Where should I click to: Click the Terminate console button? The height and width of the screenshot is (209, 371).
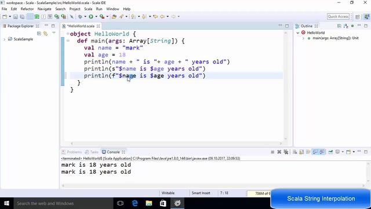272,152
